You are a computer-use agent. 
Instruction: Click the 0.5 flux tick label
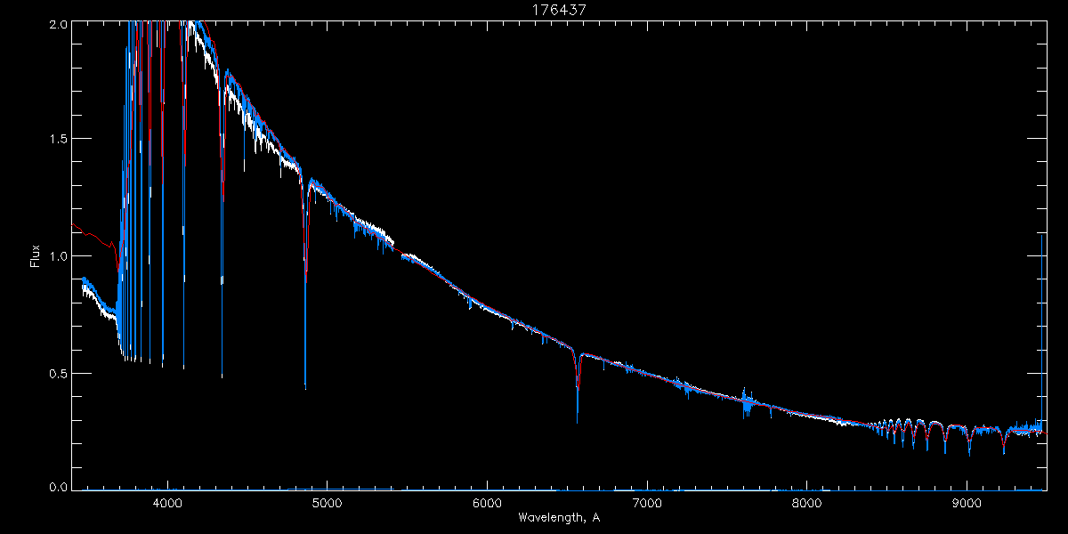(58, 373)
